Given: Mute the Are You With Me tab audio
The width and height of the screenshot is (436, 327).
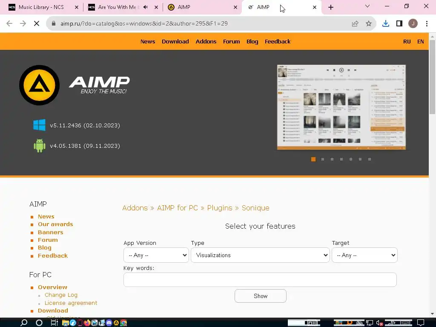Looking at the screenshot, I should [x=146, y=7].
